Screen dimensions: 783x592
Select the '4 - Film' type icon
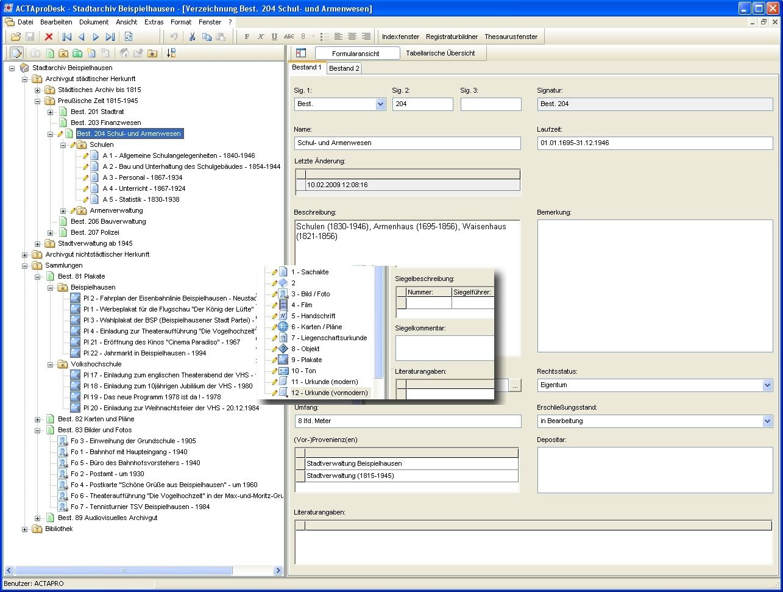(283, 305)
